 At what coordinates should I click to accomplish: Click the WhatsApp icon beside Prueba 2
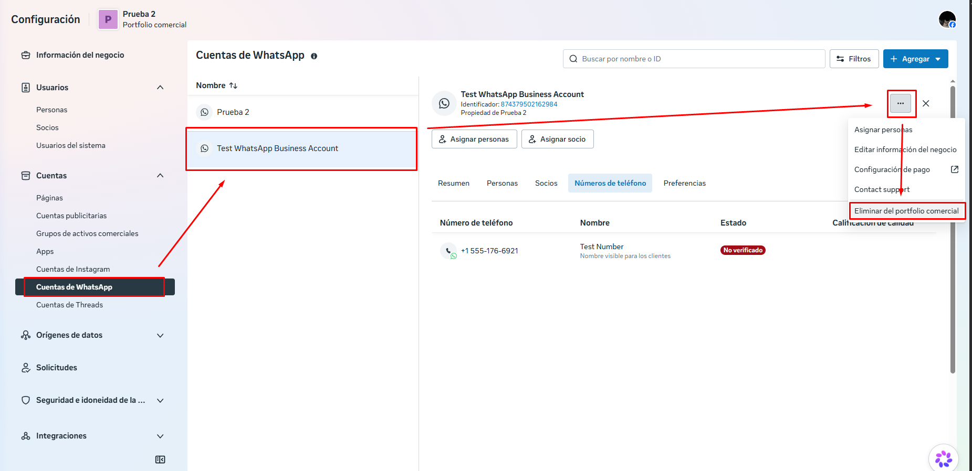tap(205, 112)
